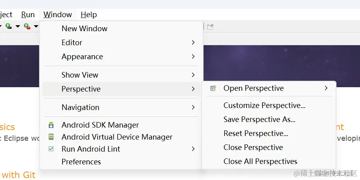Open Preferences from the Window menu
Image resolution: width=360 pixels, height=180 pixels.
81,162
